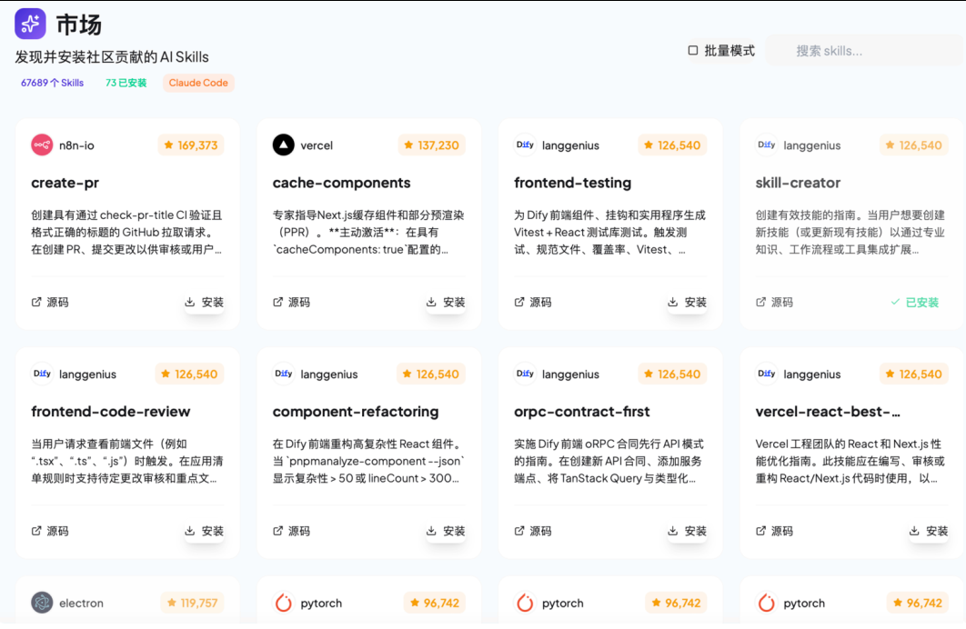Viewport: 966px width, 629px height.
Task: Click the pytorch avatar beside electron card
Action: point(284,604)
